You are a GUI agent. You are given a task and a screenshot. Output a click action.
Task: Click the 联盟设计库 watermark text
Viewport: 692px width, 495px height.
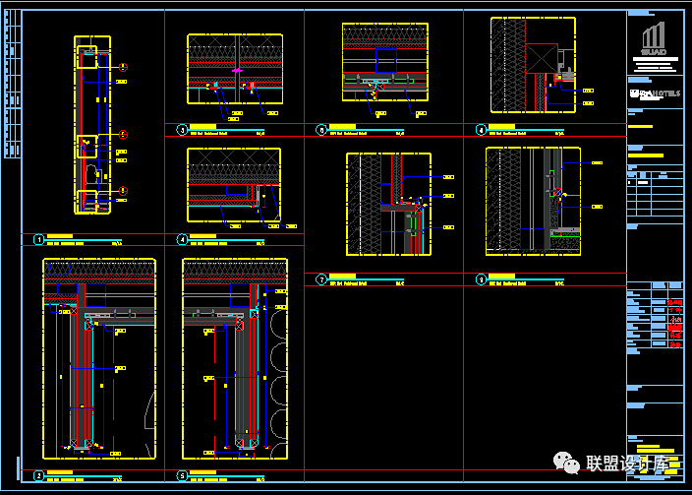coord(627,464)
